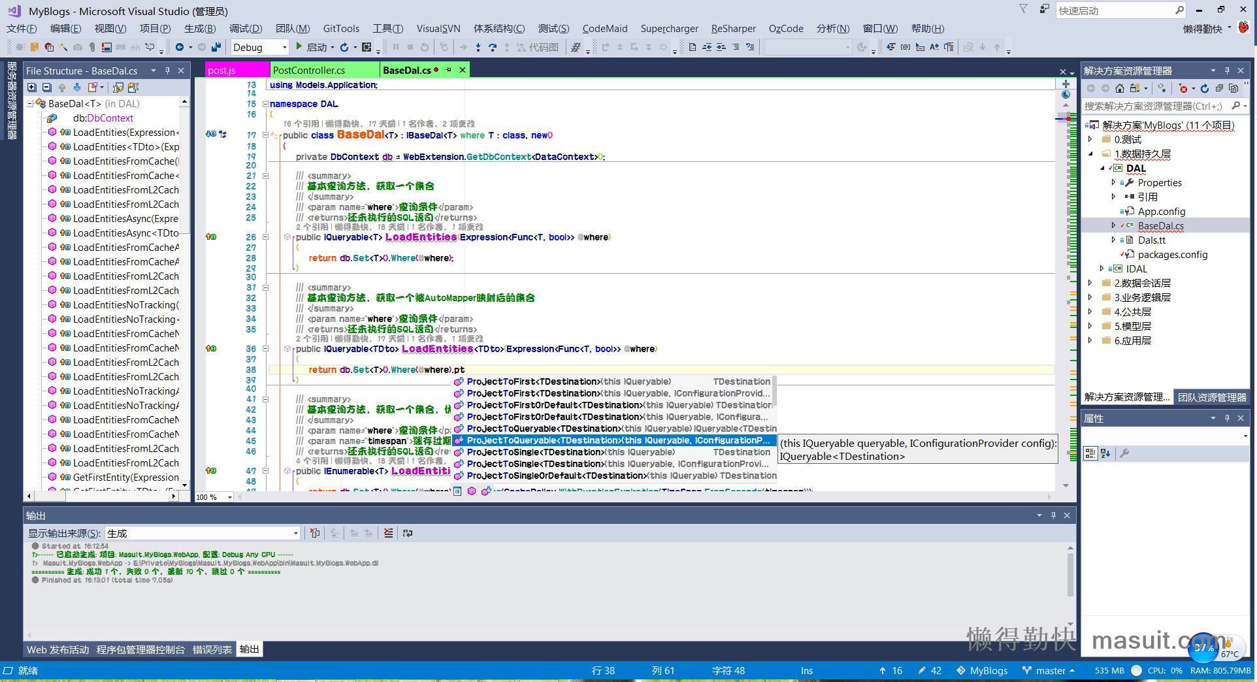This screenshot has height=682, width=1257.
Task: Select the Refresh icon in Solution Explorer toolbar
Action: pyautogui.click(x=1205, y=89)
